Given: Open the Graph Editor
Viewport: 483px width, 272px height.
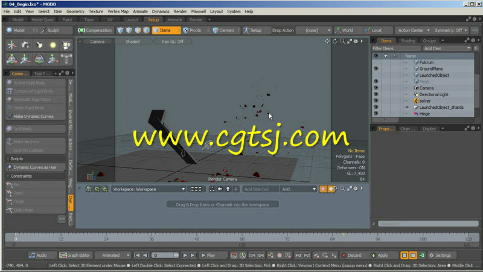Looking at the screenshot, I should pyautogui.click(x=75, y=255).
